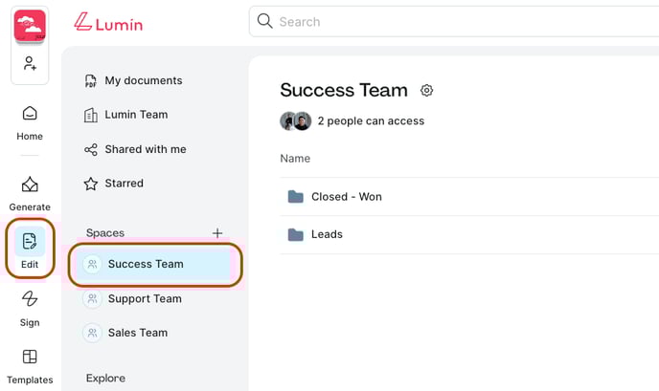Add a new space with plus icon

(x=217, y=233)
